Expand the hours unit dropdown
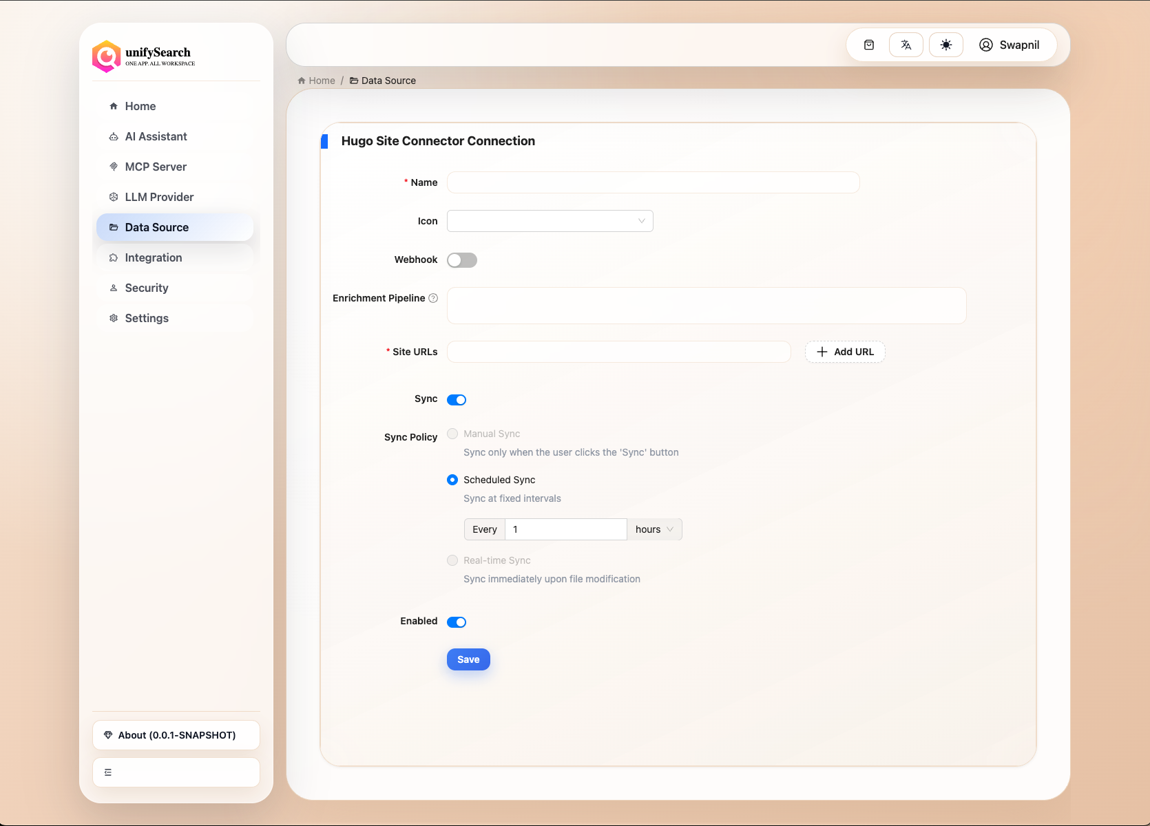 (x=654, y=529)
